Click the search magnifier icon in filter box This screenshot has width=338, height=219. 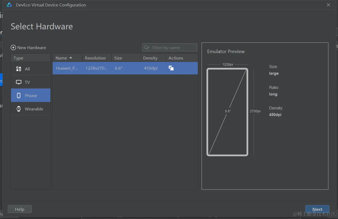pos(147,47)
